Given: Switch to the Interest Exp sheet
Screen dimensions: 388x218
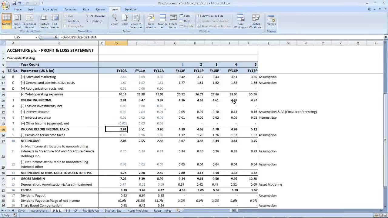Looking at the screenshot, I should 113,210.
